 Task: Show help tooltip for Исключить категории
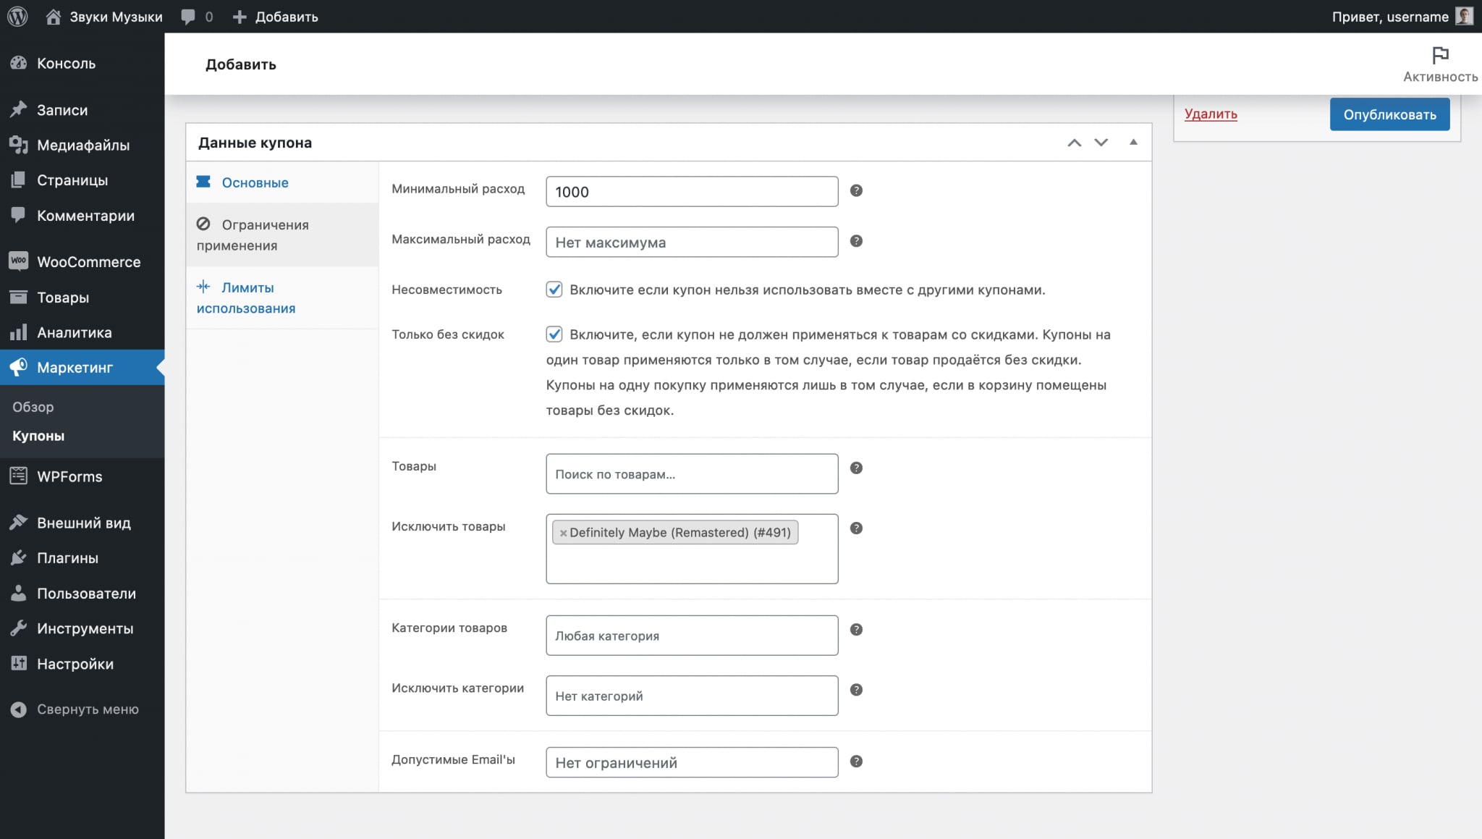click(856, 689)
